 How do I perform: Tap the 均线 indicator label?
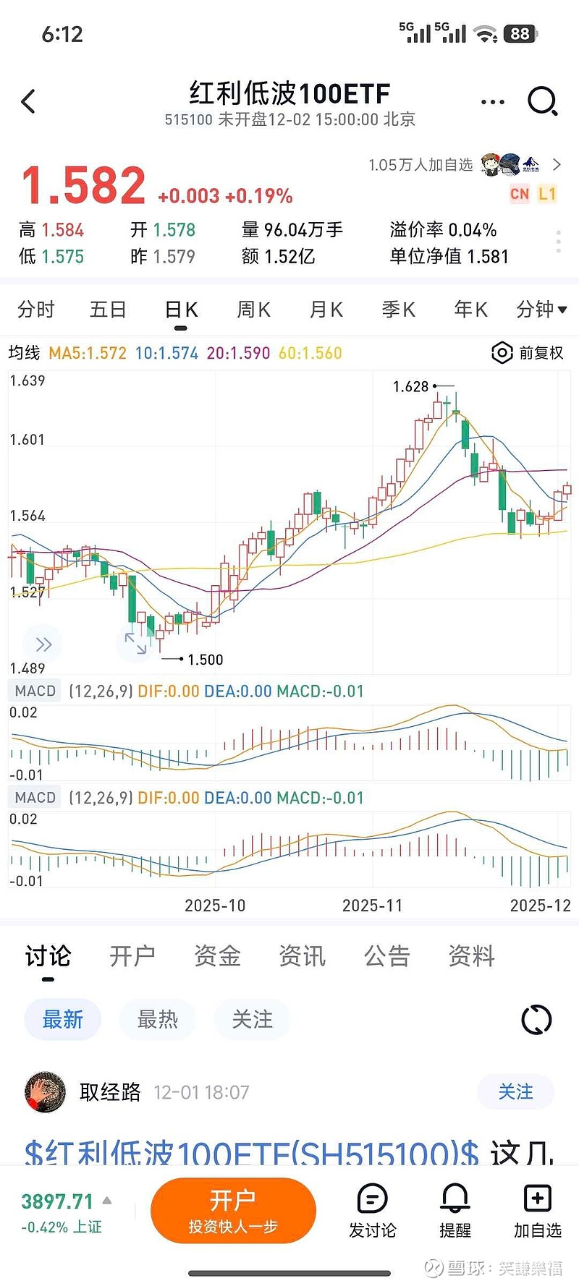click(x=24, y=353)
